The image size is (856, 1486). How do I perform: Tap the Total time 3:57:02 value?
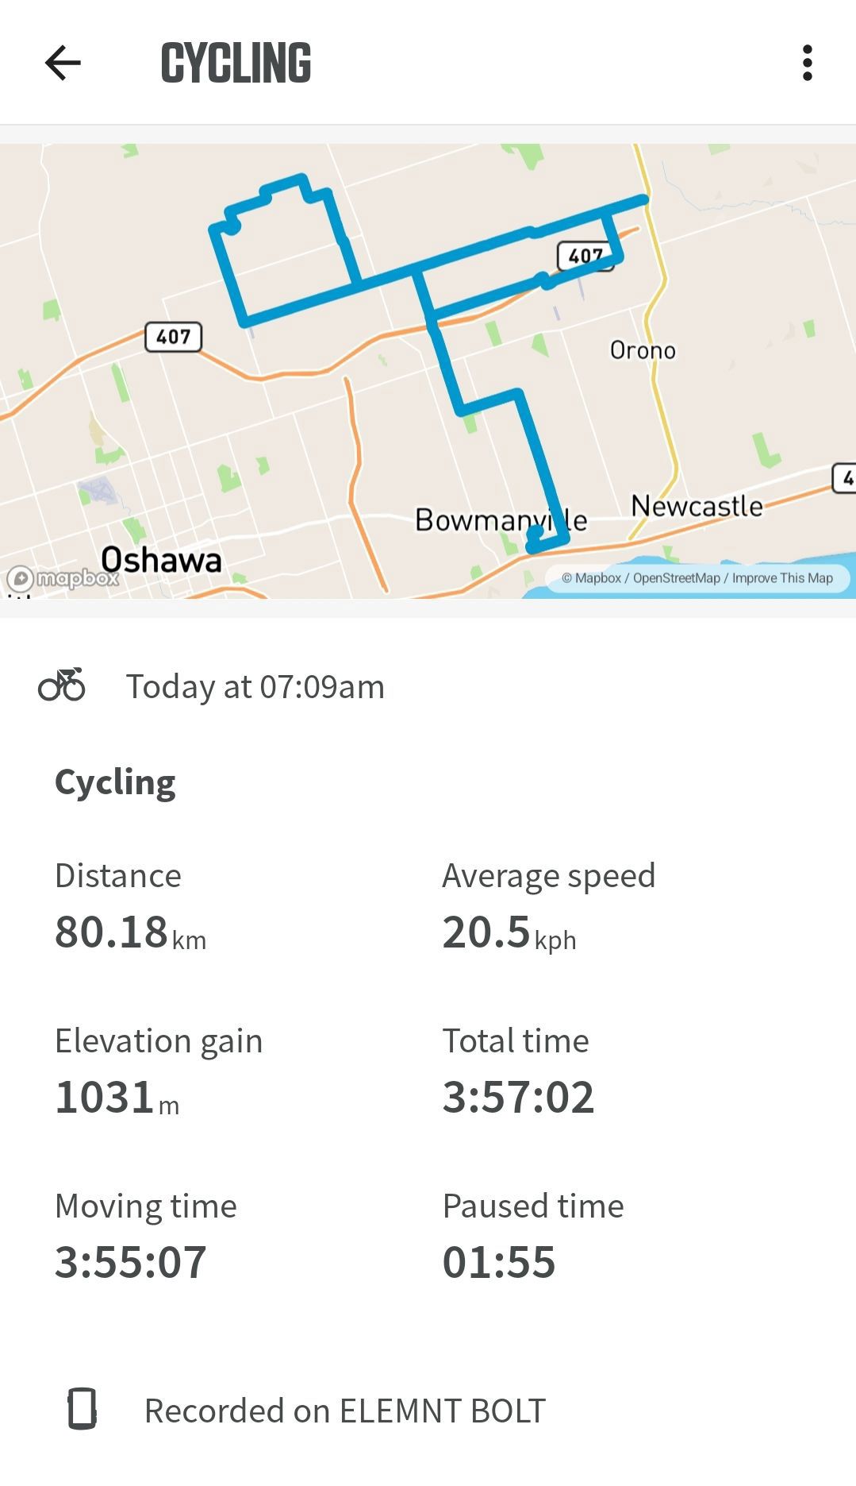point(518,1098)
